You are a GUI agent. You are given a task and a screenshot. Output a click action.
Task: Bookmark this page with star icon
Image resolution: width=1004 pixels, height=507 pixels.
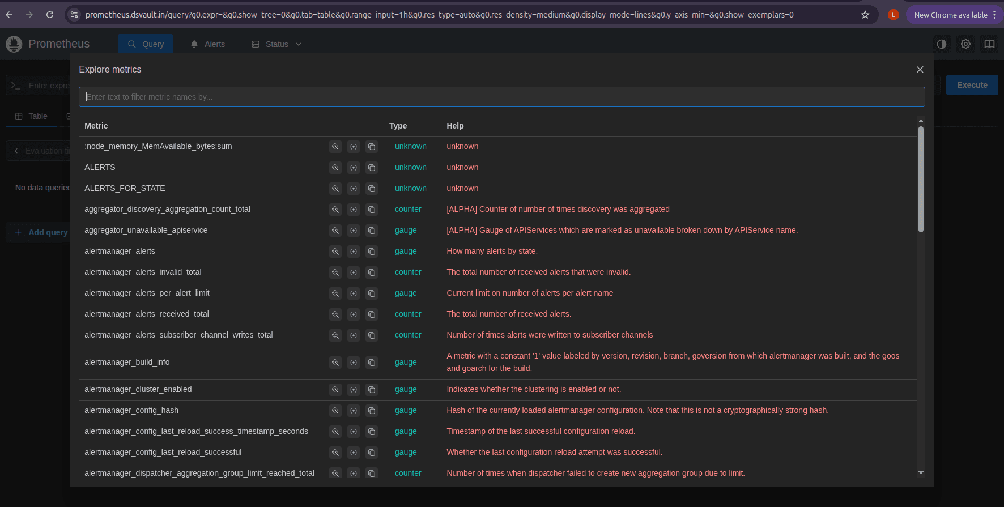click(x=865, y=15)
